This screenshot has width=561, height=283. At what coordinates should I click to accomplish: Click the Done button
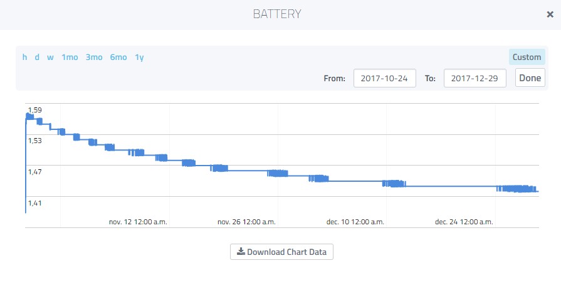[x=530, y=77]
